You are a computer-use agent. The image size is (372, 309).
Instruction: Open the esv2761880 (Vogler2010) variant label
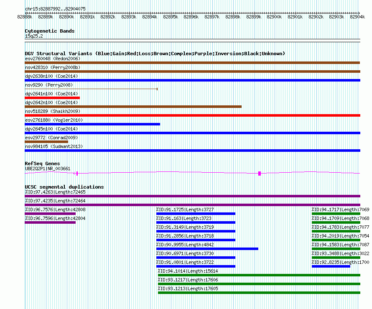pyautogui.click(x=54, y=120)
